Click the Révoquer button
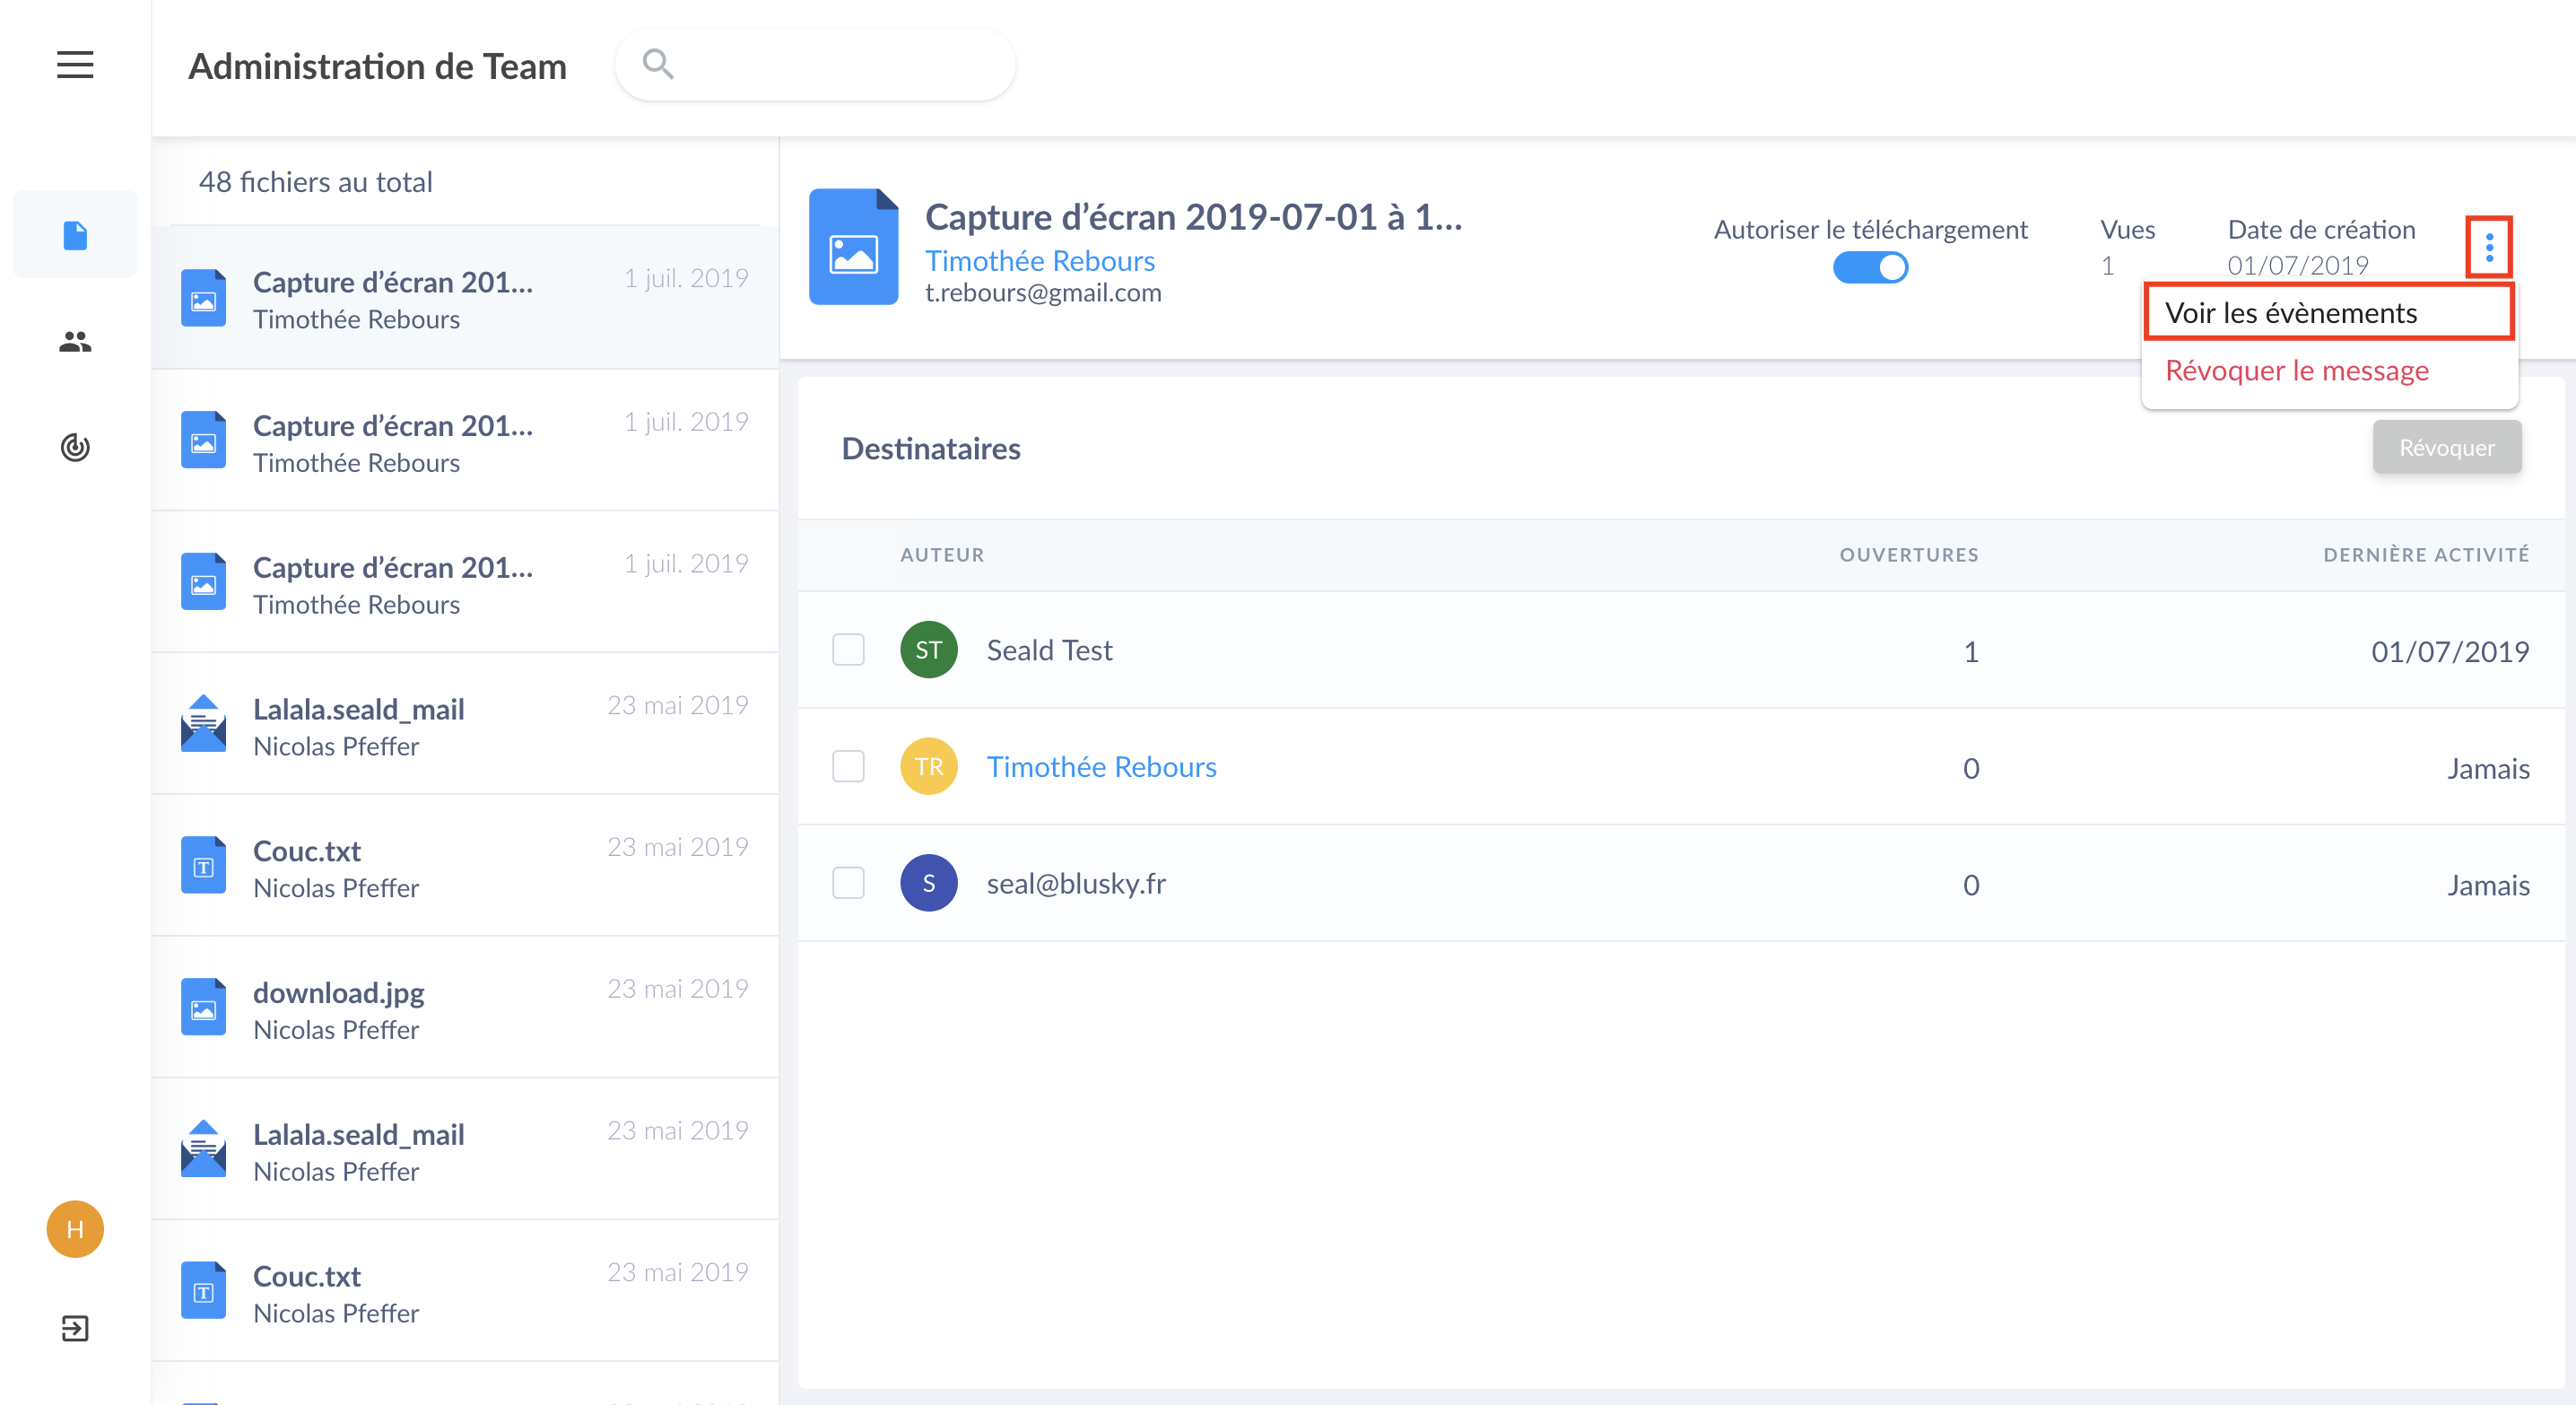 (2446, 447)
